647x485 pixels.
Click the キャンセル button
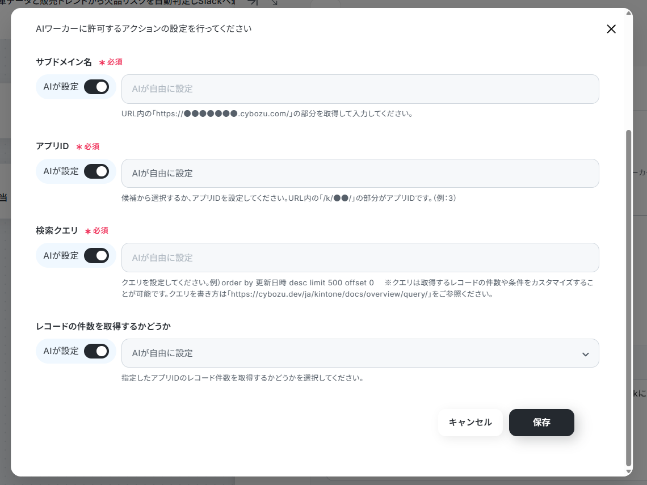coord(470,422)
